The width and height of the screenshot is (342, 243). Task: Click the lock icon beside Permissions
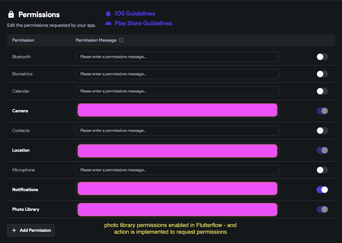pos(11,14)
